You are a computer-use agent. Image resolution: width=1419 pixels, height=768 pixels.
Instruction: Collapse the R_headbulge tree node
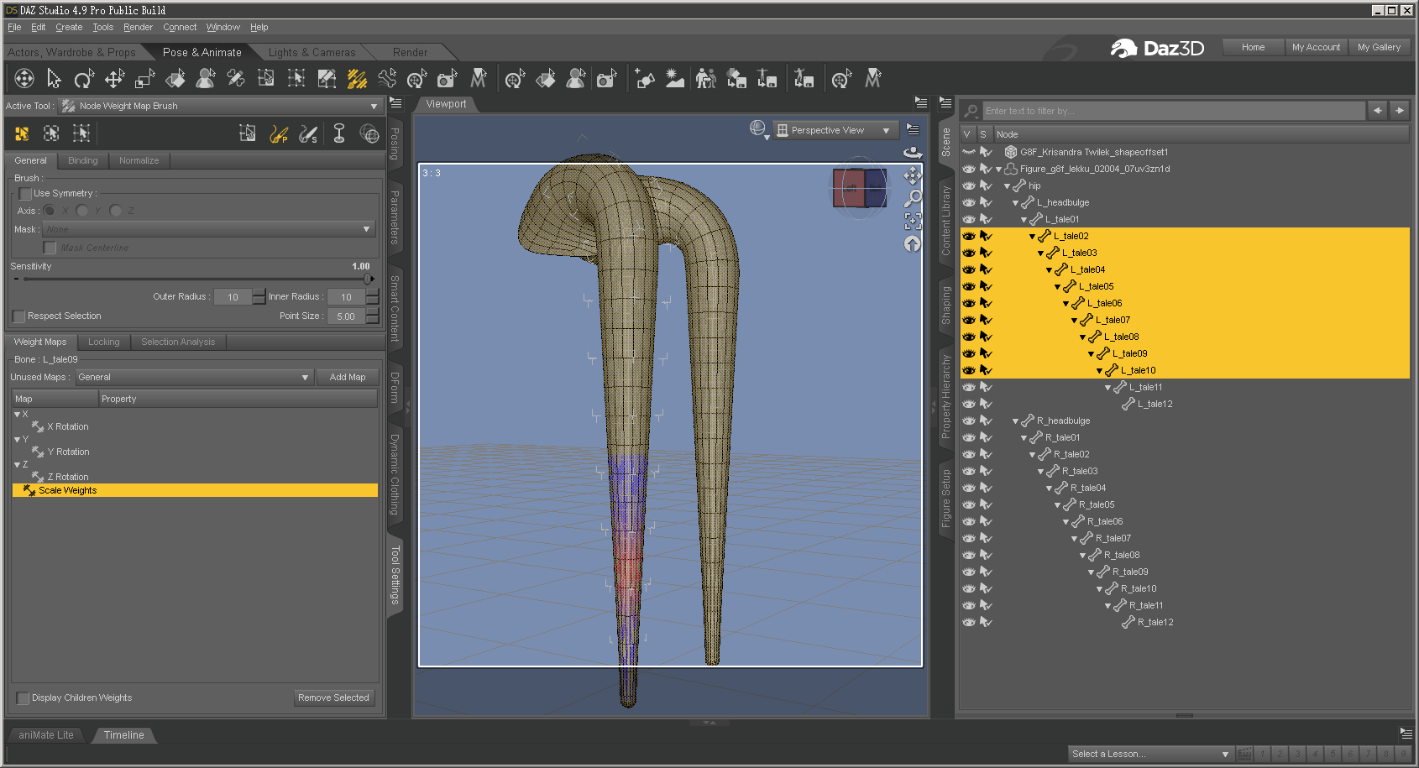[1015, 421]
